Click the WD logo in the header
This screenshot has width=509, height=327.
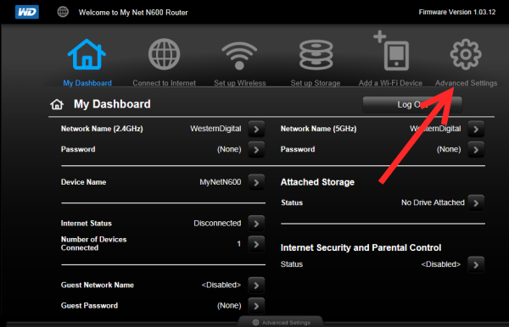(27, 12)
